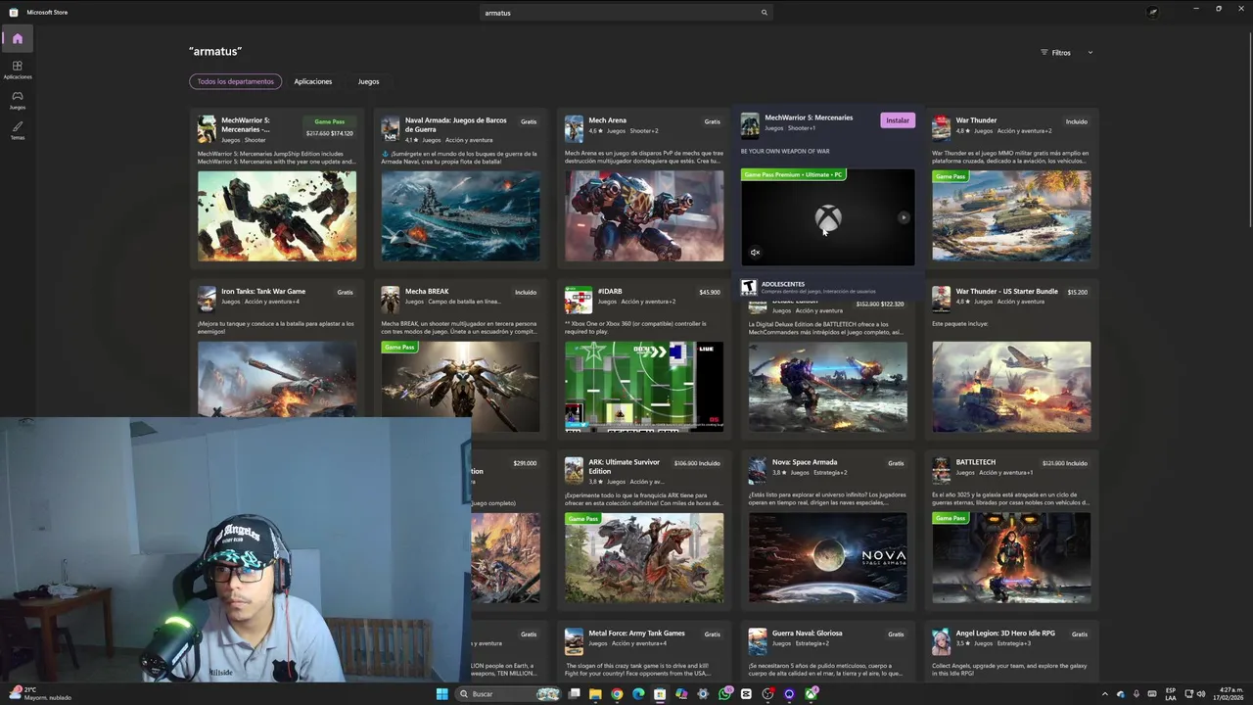Click the Metal Force Army Tank Games icon
Screen dimensions: 1253x705
coord(574,641)
